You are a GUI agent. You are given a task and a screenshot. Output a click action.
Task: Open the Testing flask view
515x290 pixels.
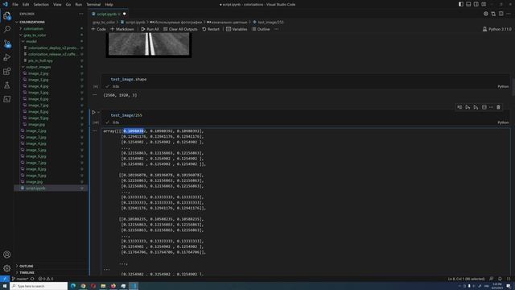7,85
